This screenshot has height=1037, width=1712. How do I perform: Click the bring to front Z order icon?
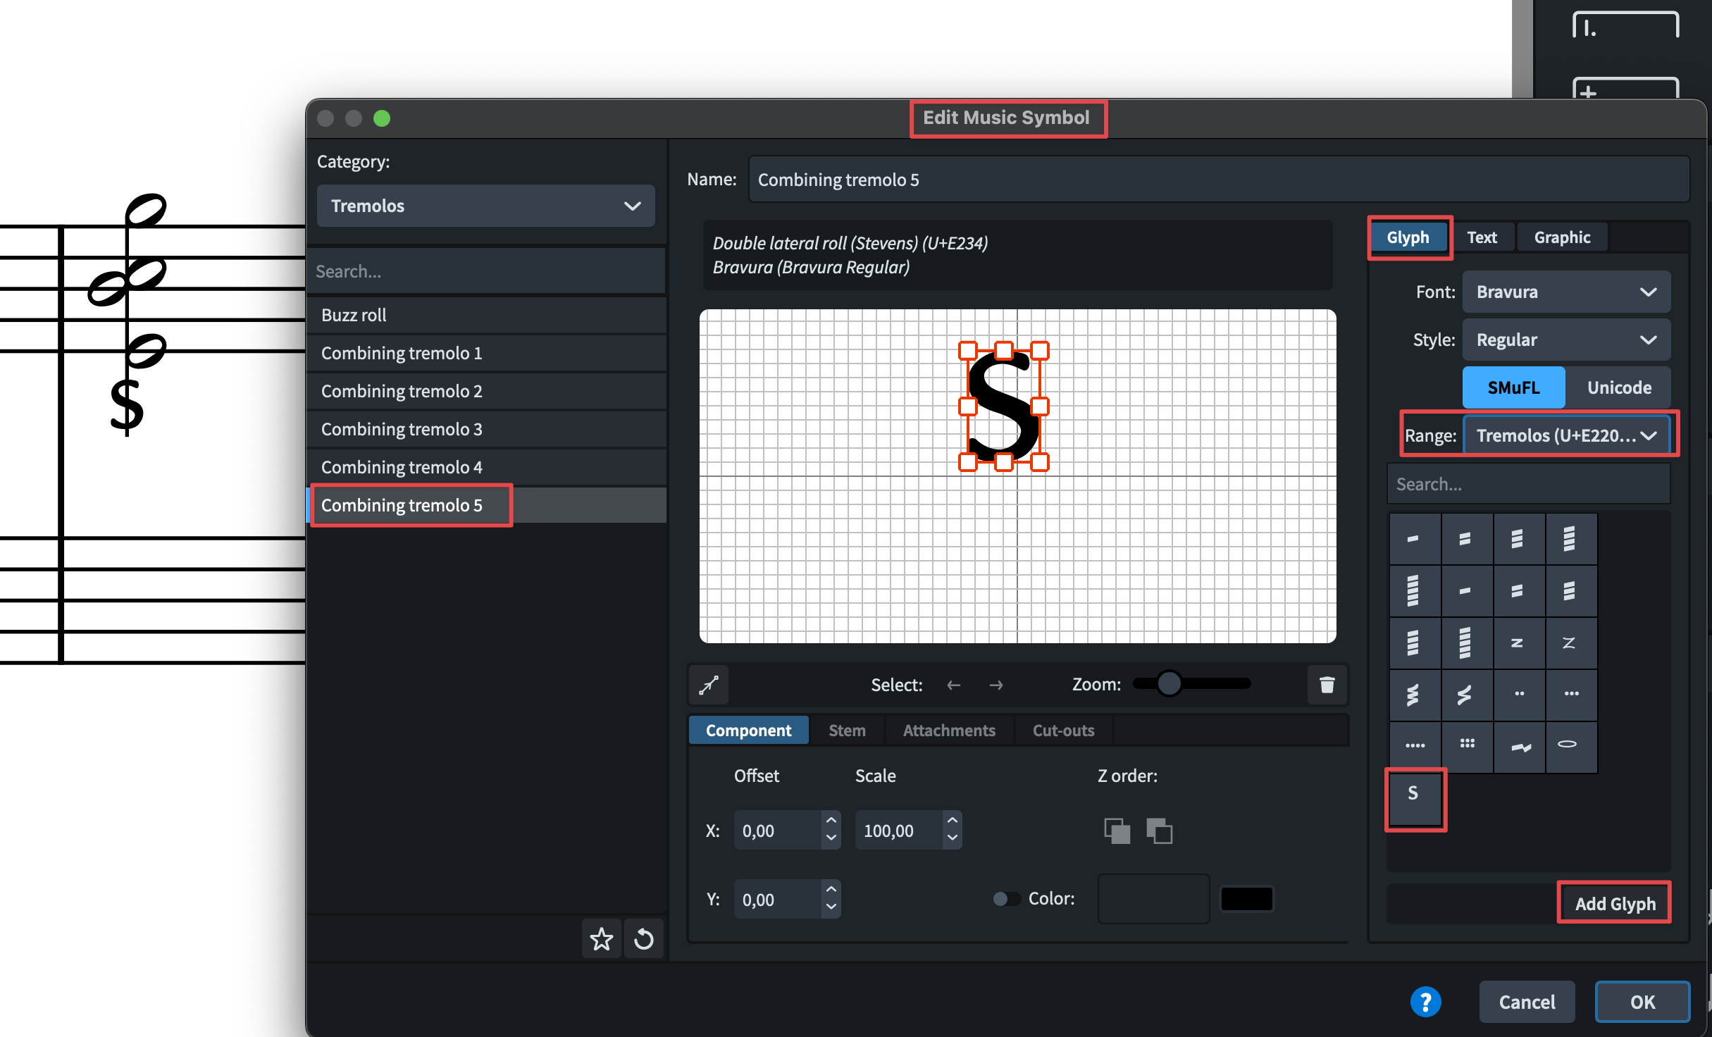pos(1117,831)
